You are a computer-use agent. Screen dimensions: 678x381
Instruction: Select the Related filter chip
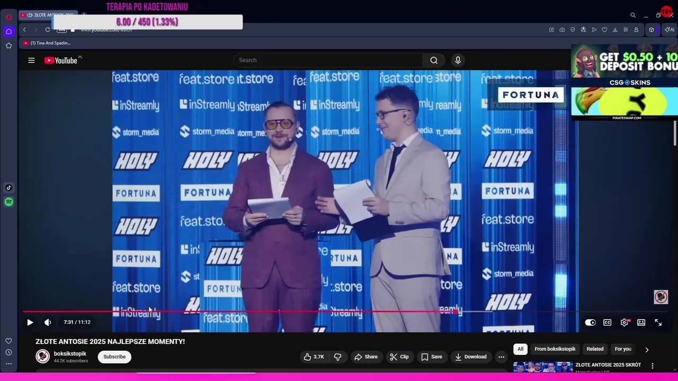595,349
